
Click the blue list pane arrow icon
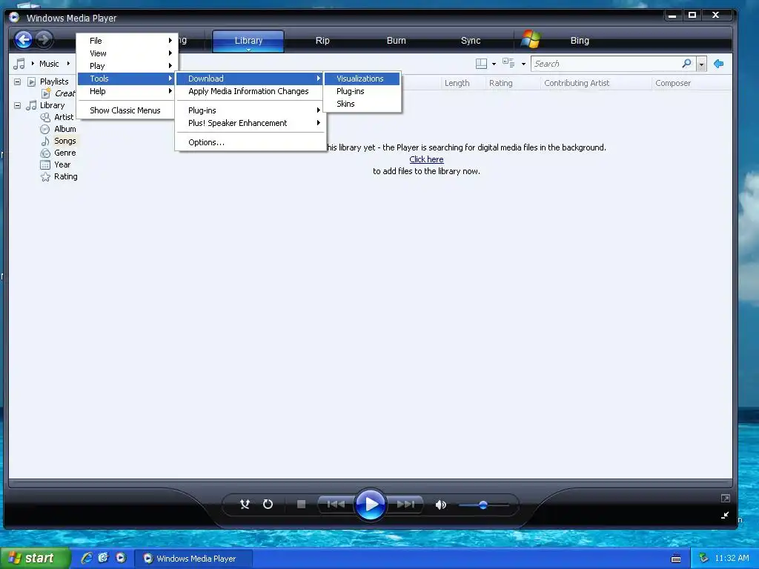pos(719,64)
